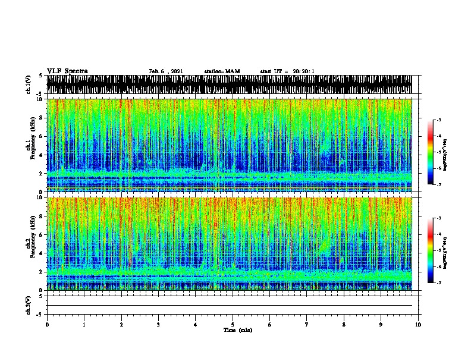This screenshot has width=471, height=364.
Task: Click time axis tick label "3"
Action: [x=158, y=325]
